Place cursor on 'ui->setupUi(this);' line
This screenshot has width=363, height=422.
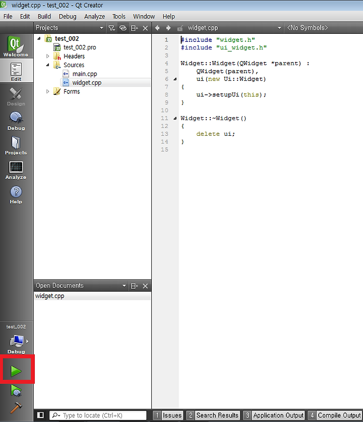231,94
